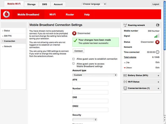Click the clock icon beside Time connected
The width and height of the screenshot is (166, 124).
click(x=158, y=52)
